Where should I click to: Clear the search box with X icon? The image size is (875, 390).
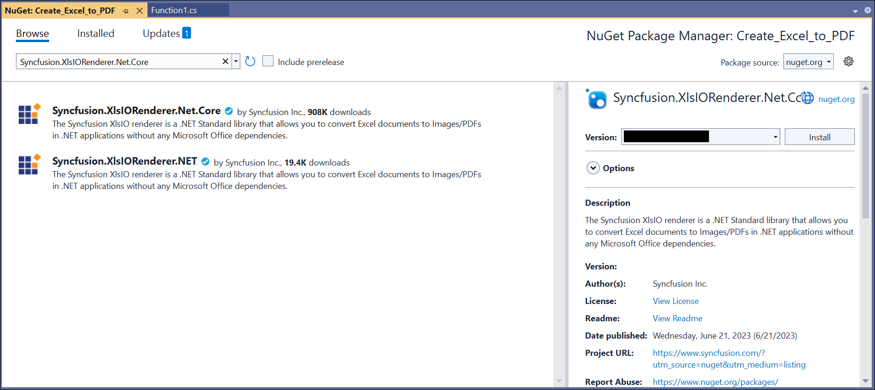click(x=225, y=62)
